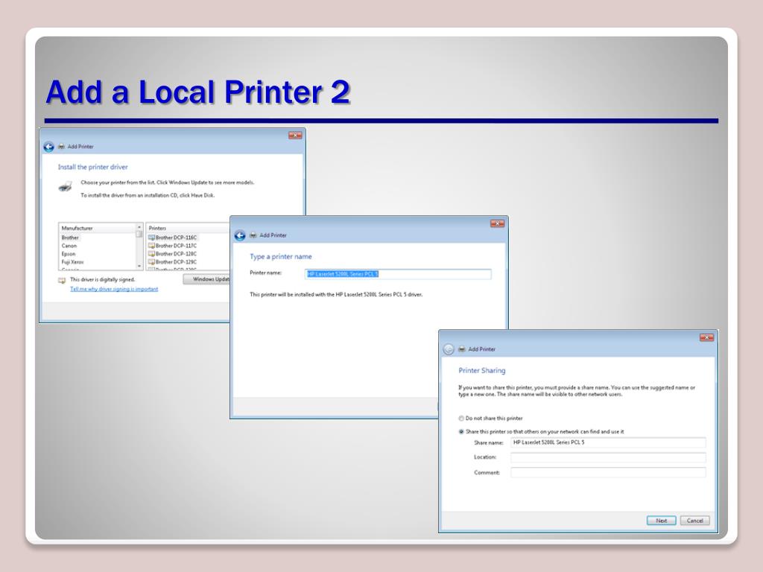Click back arrow in Install printer driver window
Image resolution: width=763 pixels, height=572 pixels.
pos(48,147)
